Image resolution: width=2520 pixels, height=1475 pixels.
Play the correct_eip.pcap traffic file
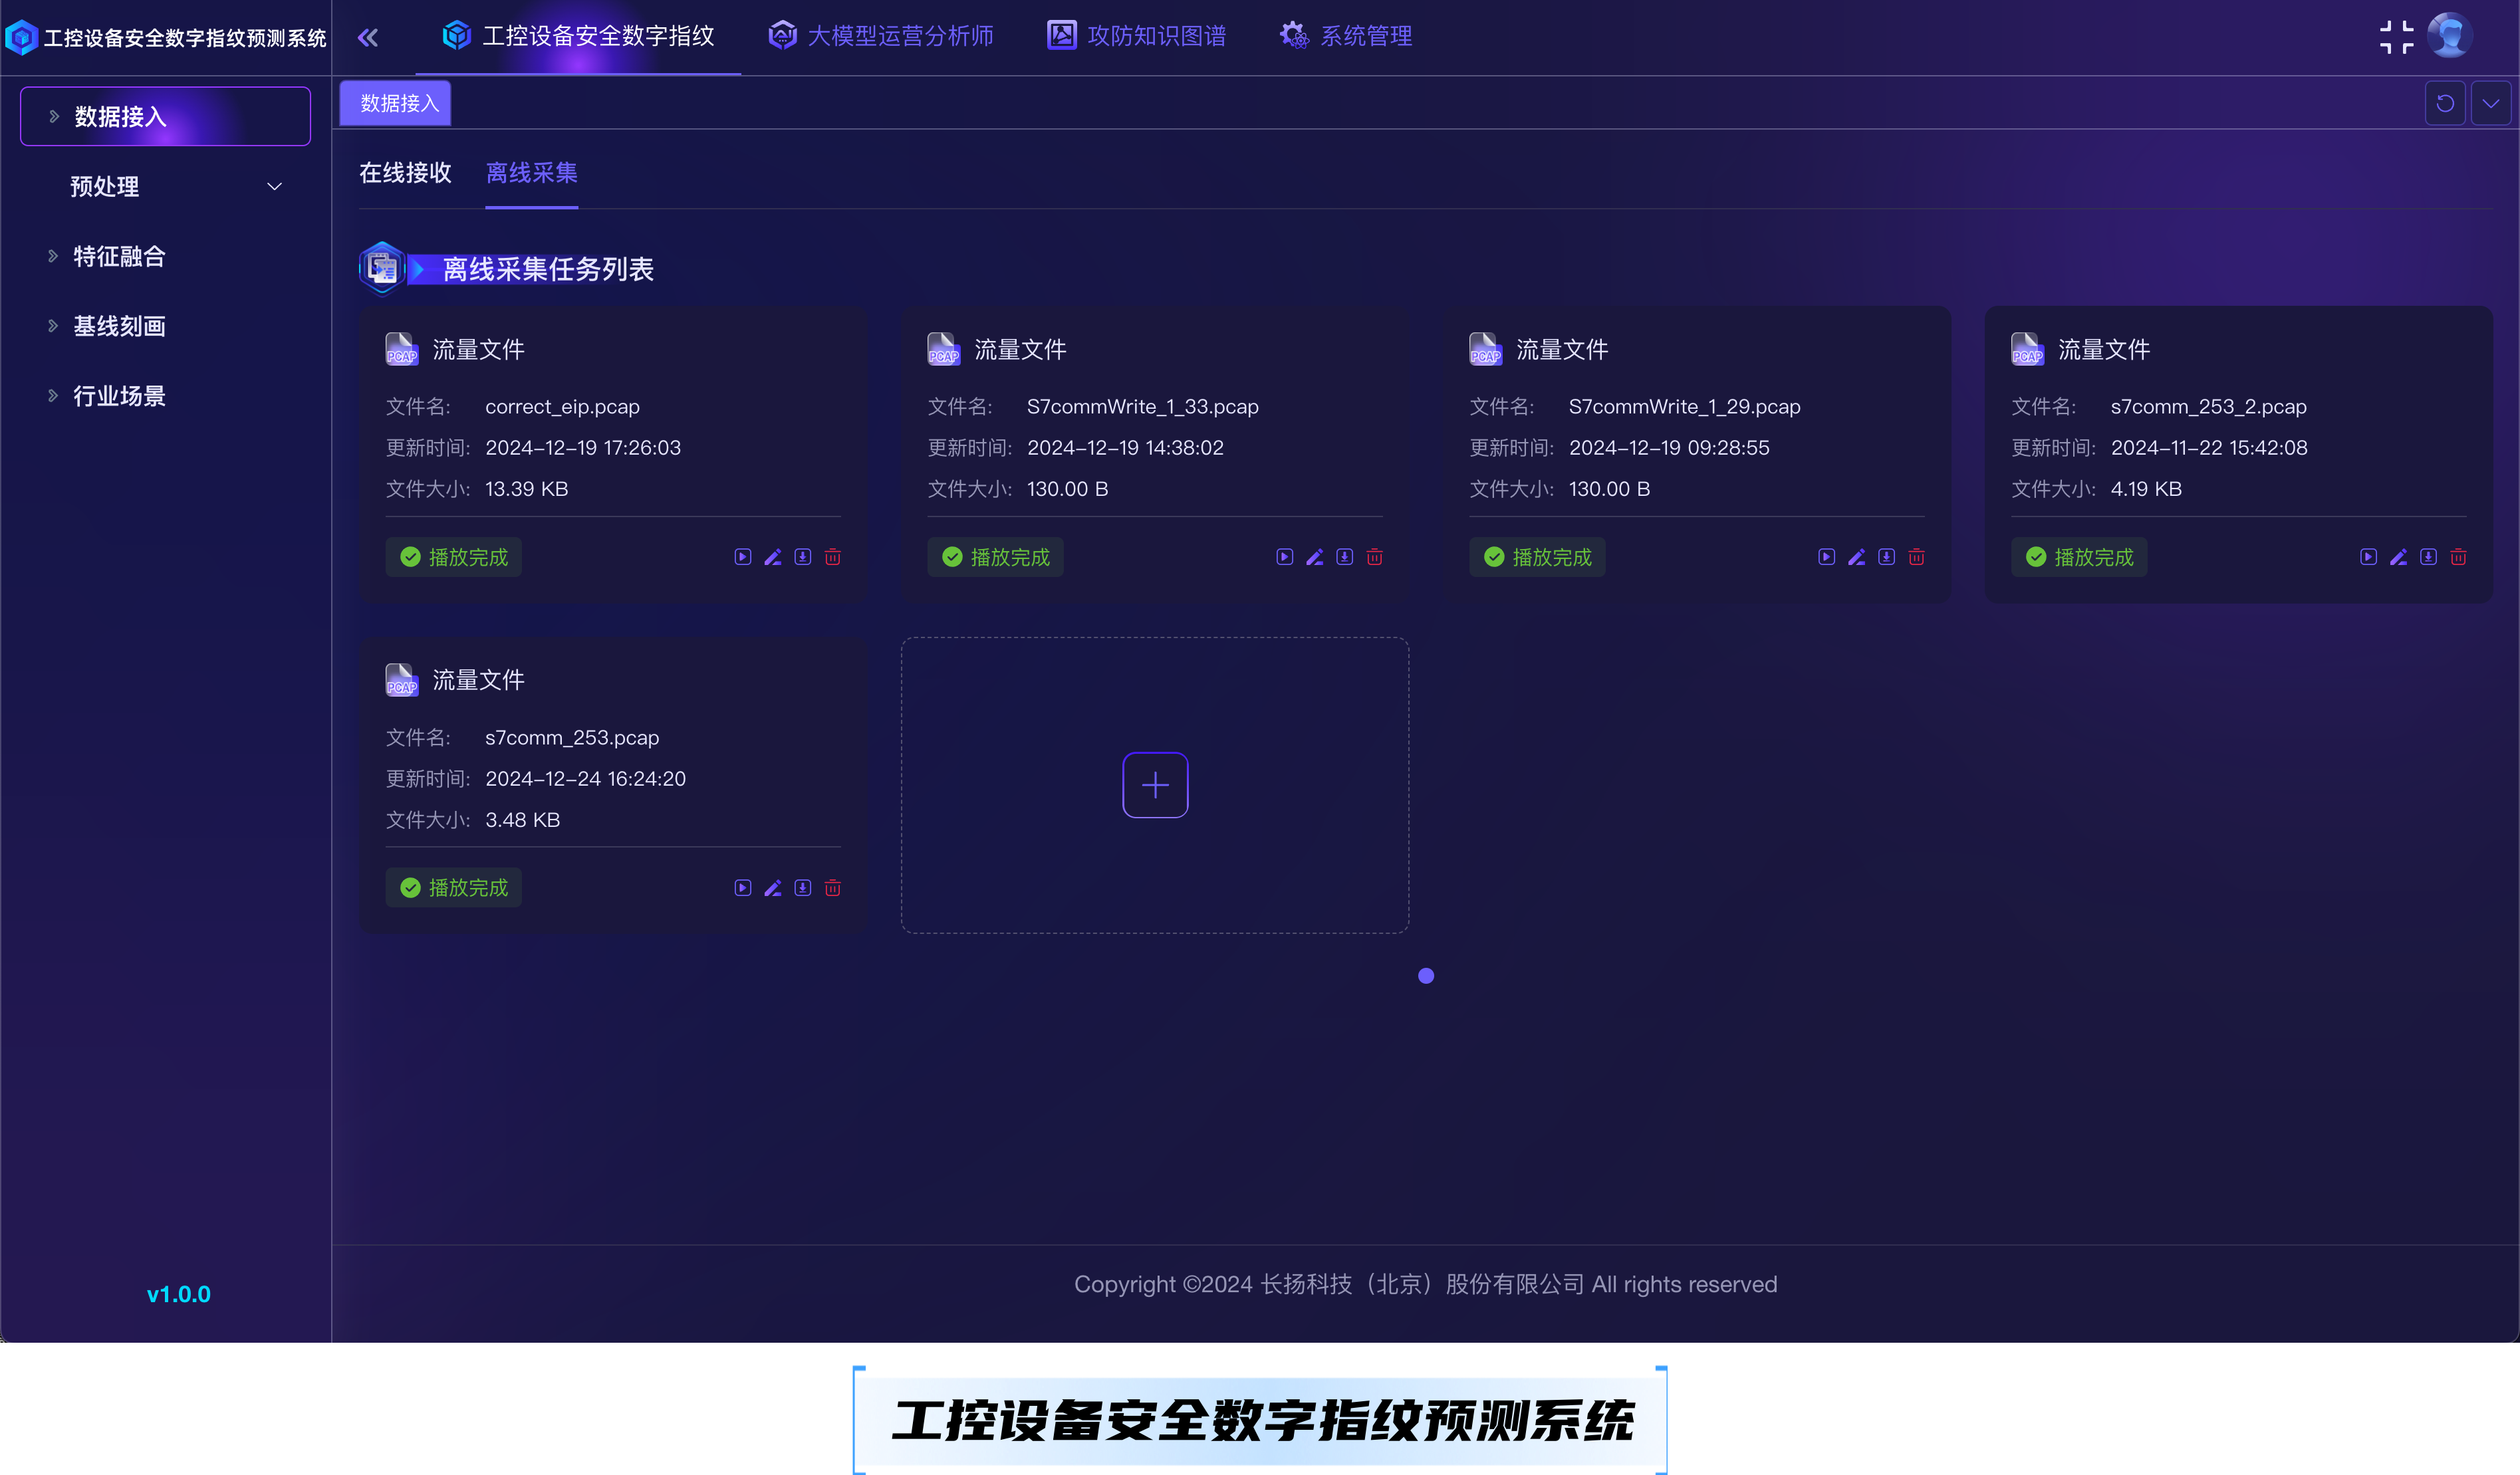point(742,557)
